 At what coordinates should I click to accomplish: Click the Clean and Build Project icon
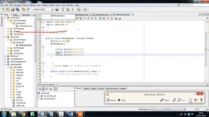[x=68, y=9]
